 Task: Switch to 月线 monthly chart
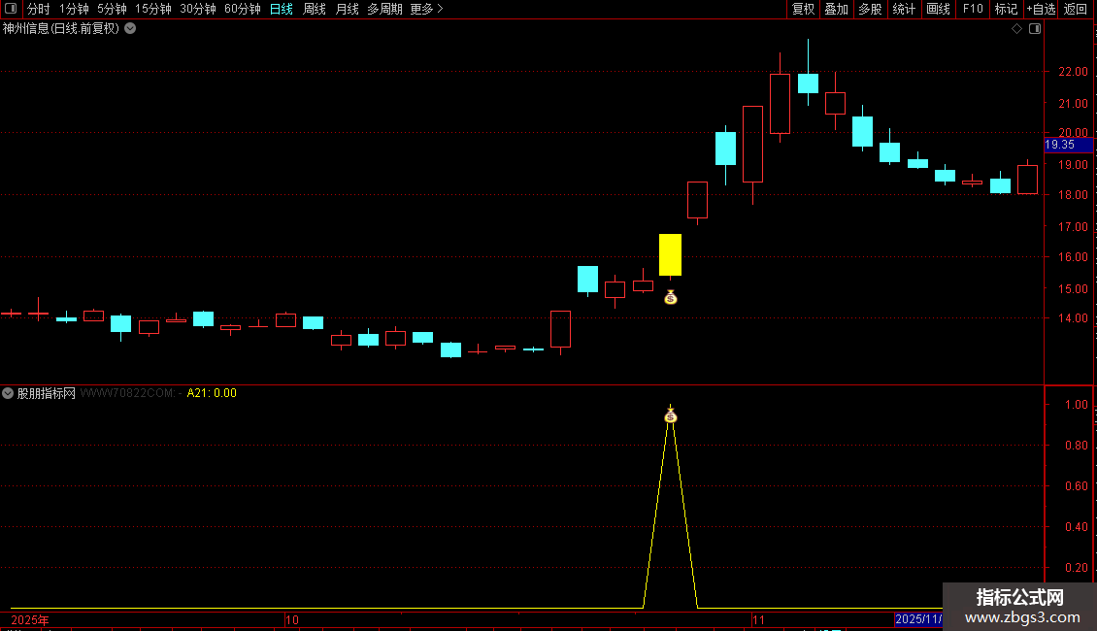347,9
